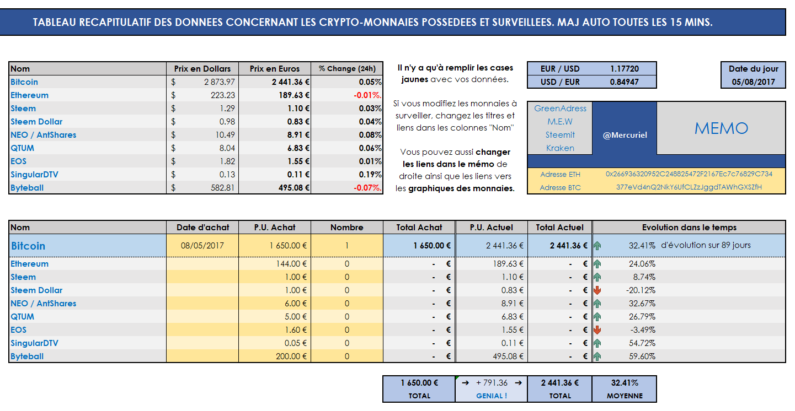Open the Steemit memo link
Screen dimensions: 795x411
click(x=560, y=135)
